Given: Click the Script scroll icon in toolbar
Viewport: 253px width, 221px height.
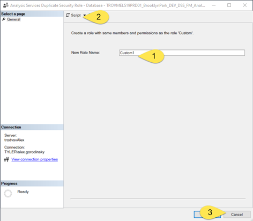Looking at the screenshot, I should [68, 16].
